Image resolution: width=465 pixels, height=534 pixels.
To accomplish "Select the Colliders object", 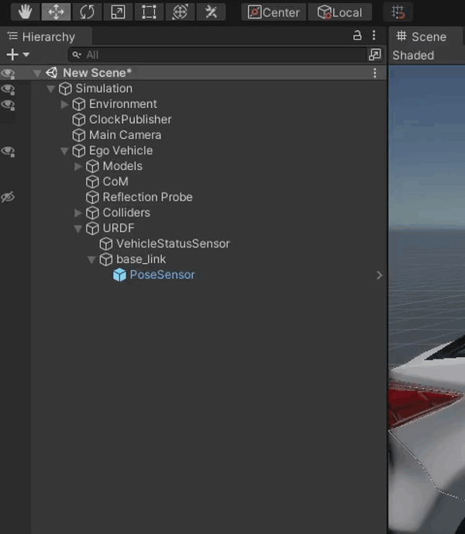I will (x=126, y=213).
